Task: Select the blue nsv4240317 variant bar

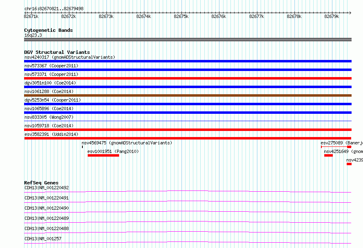Action: (x=188, y=61)
